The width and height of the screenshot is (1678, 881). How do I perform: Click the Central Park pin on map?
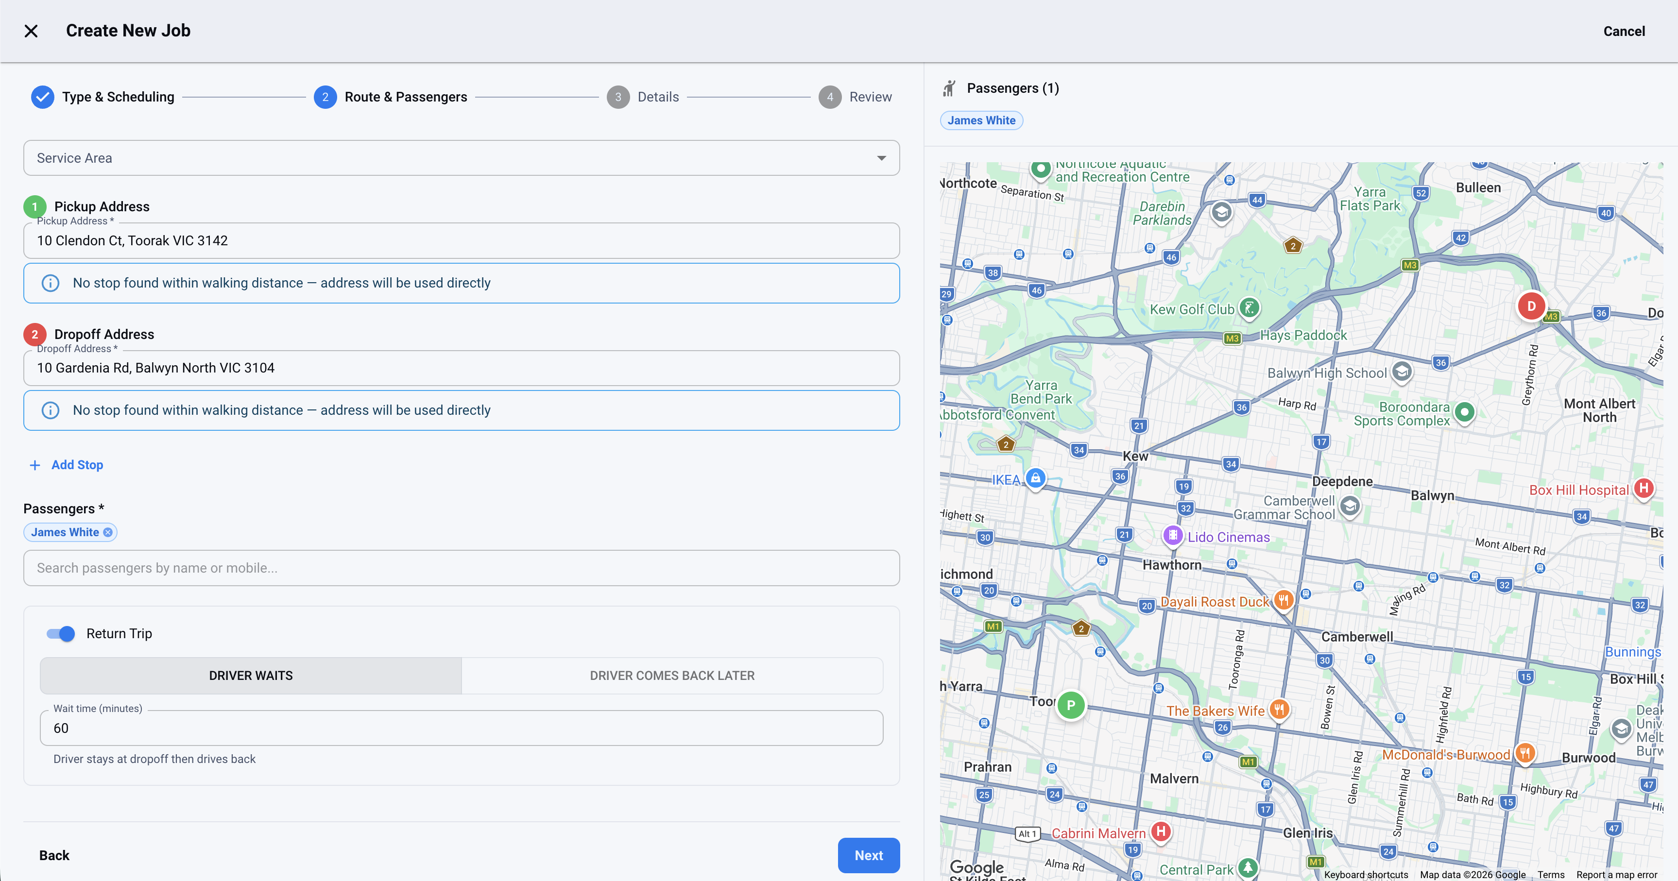(x=1248, y=868)
